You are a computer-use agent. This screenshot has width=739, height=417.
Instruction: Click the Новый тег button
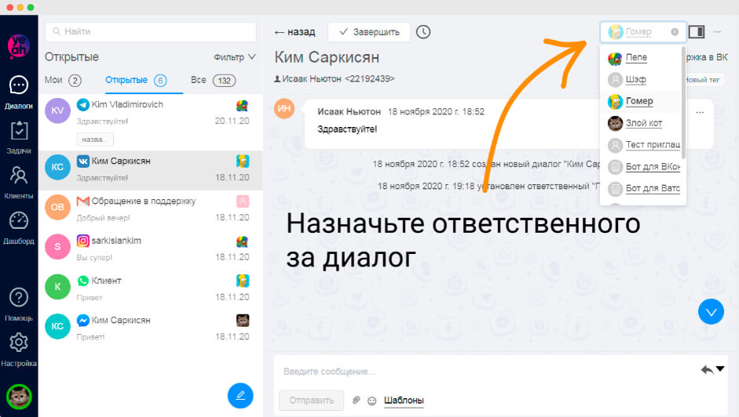(x=702, y=79)
